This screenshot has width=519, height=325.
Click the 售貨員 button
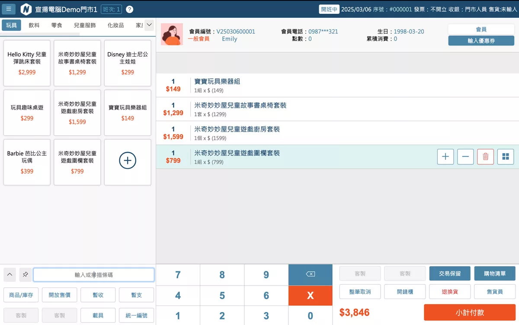495,292
